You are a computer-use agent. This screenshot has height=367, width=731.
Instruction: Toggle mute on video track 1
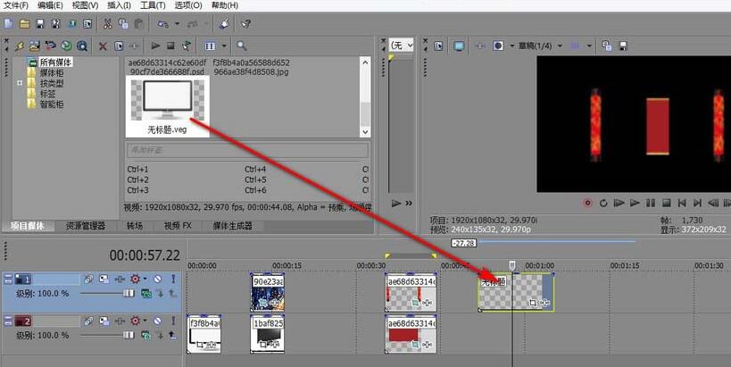coord(157,279)
